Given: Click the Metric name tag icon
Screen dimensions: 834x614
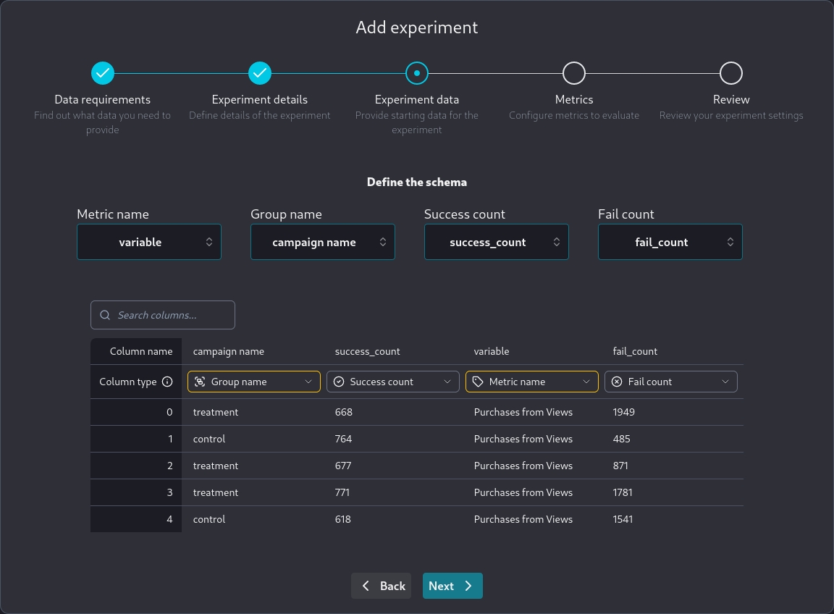Looking at the screenshot, I should coord(478,382).
